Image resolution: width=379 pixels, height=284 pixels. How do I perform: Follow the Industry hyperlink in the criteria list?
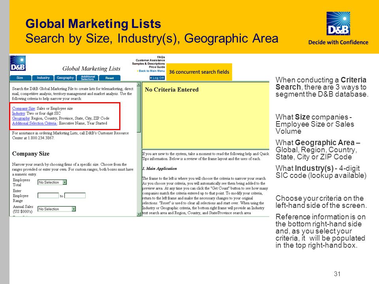click(x=19, y=113)
